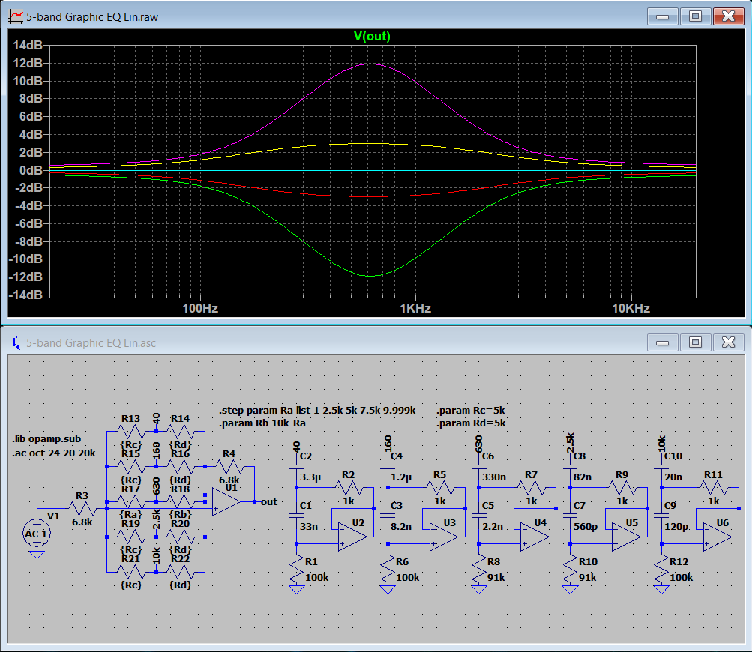Click the .param Rd=5k directive

tap(471, 423)
